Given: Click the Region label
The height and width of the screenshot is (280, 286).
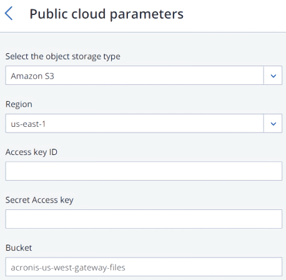Looking at the screenshot, I should point(19,104).
